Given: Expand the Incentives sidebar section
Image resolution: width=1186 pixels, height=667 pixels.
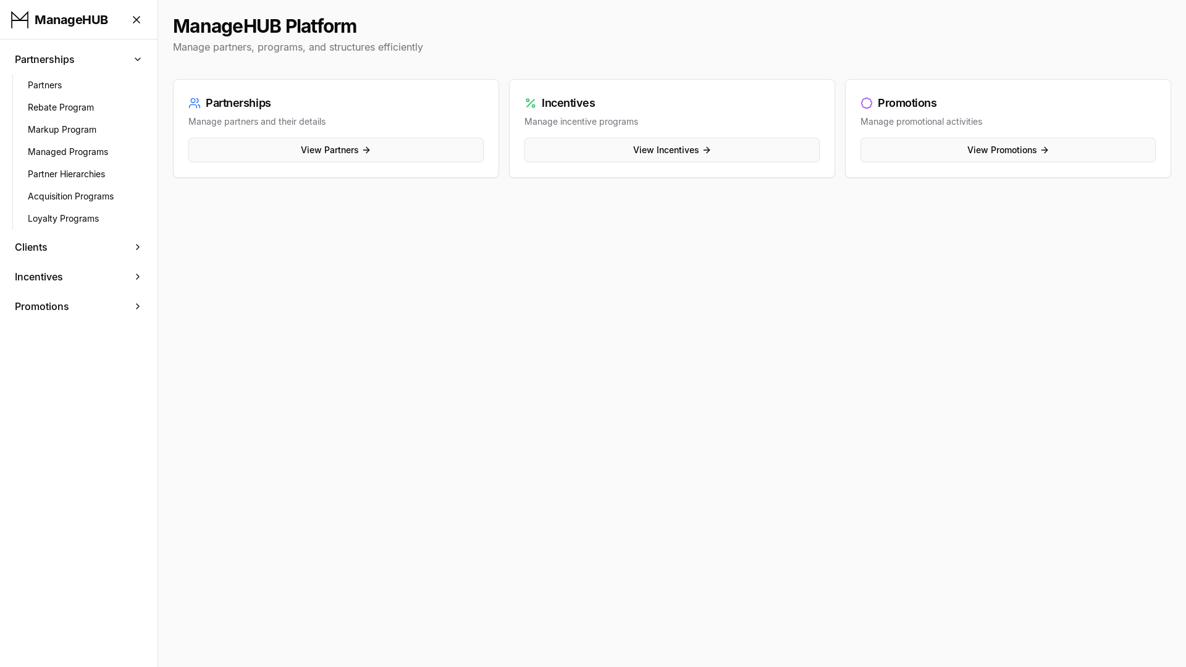Looking at the screenshot, I should pyautogui.click(x=78, y=277).
